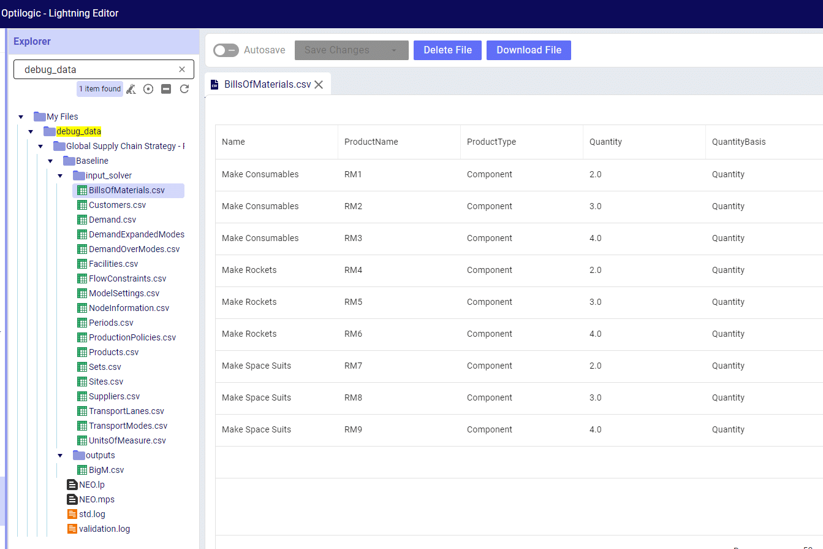Click the Delete File button
Viewport: 823px width, 549px height.
click(447, 50)
